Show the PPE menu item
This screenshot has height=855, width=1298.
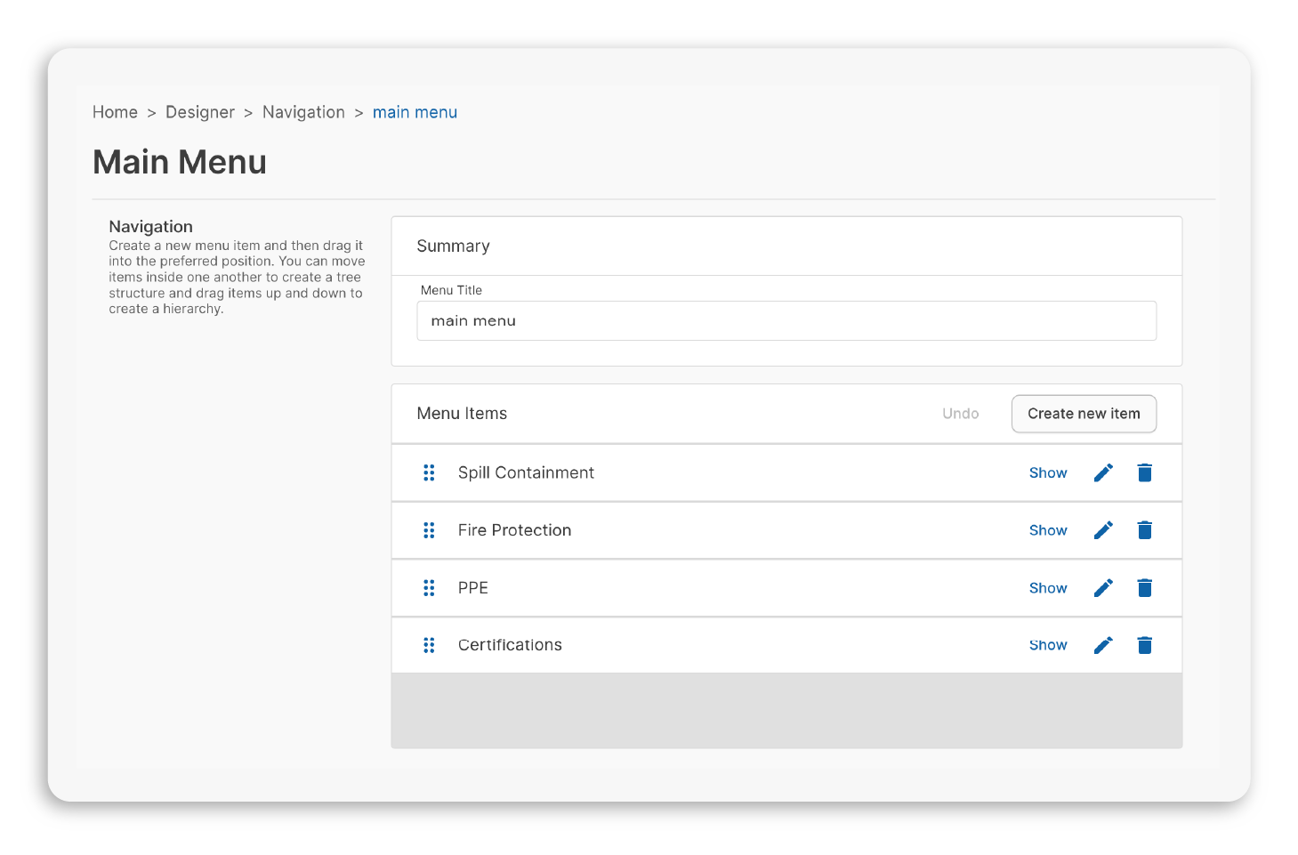[1047, 587]
